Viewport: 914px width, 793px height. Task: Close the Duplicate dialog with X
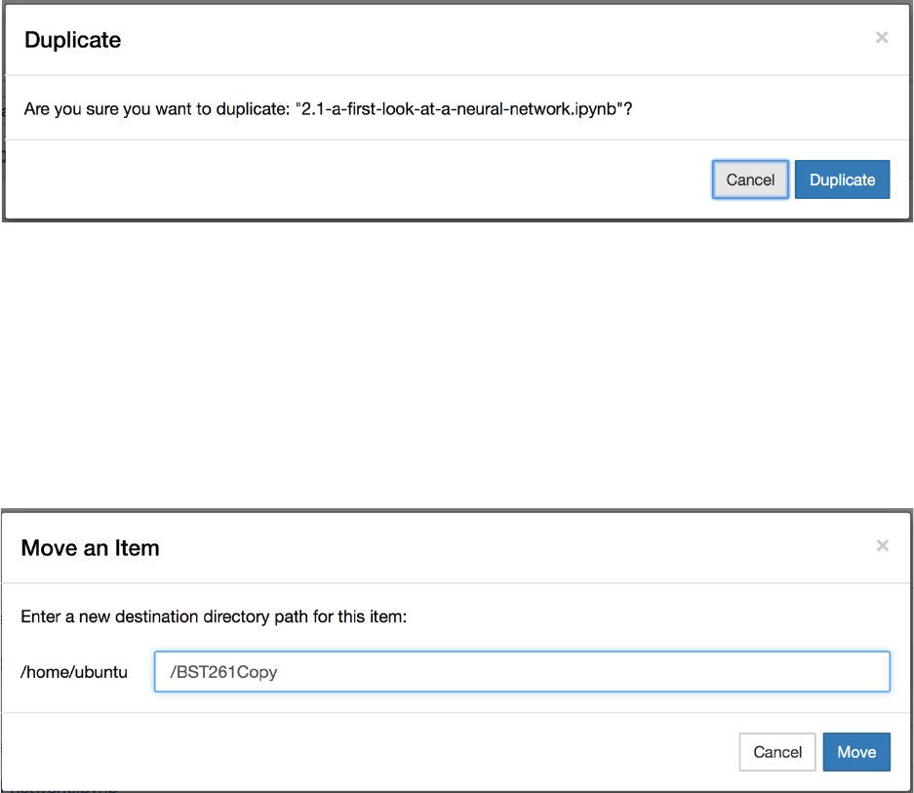click(882, 38)
